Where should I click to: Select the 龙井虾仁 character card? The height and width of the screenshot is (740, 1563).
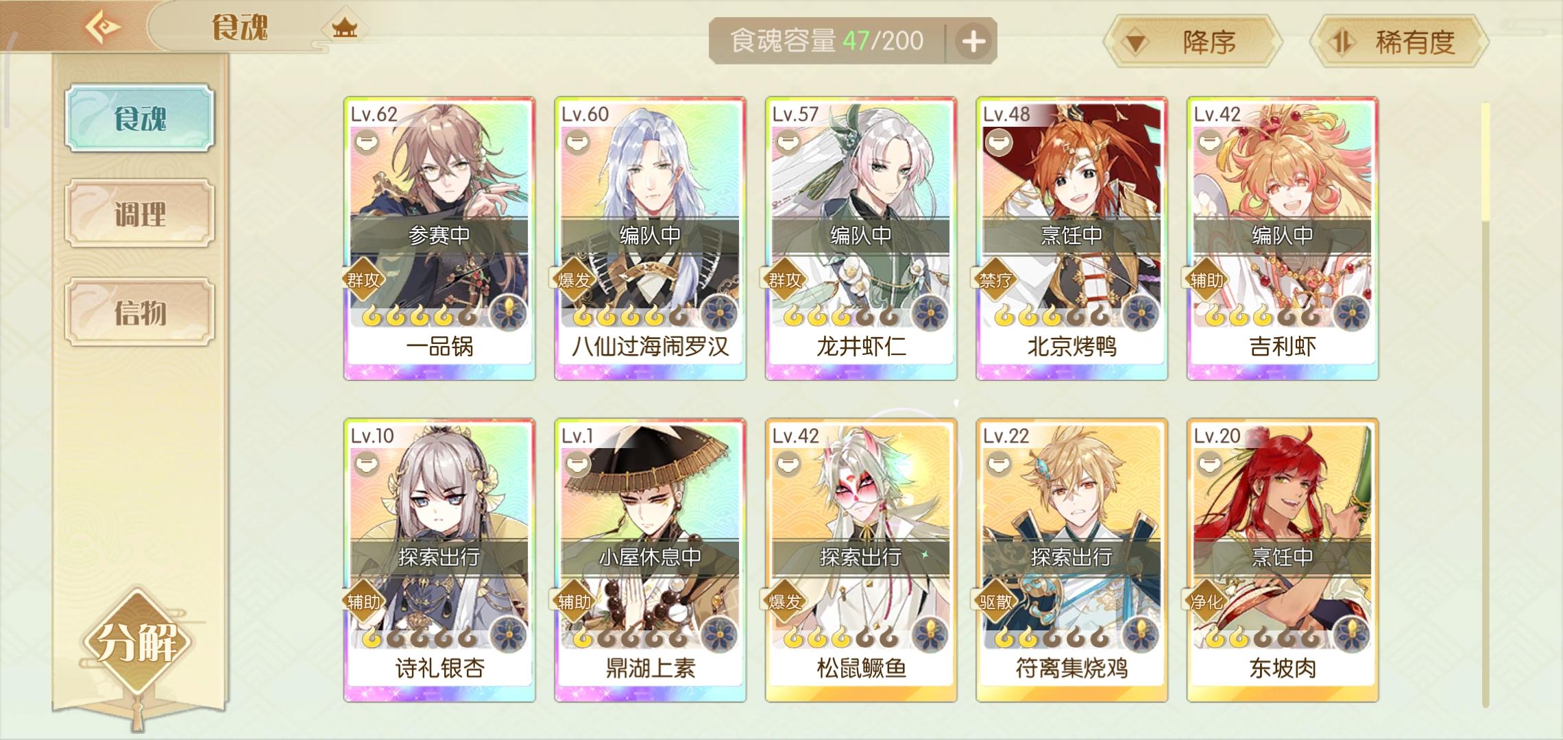coord(861,238)
